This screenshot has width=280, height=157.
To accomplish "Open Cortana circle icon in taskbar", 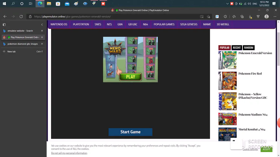I will tap(22, 3).
